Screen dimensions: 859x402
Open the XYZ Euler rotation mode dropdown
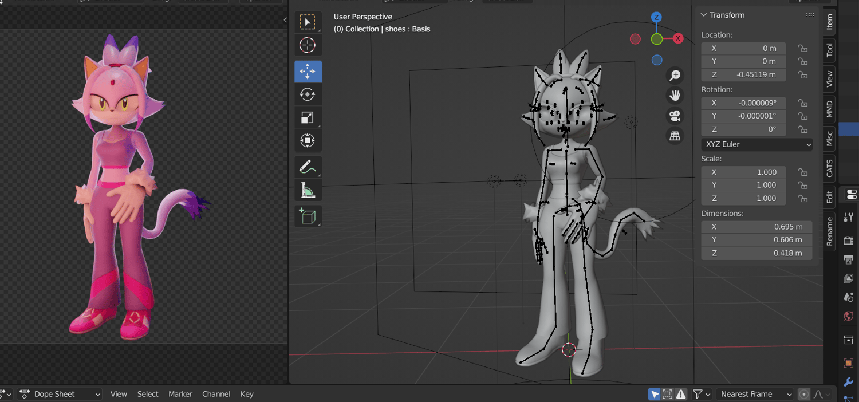click(756, 144)
